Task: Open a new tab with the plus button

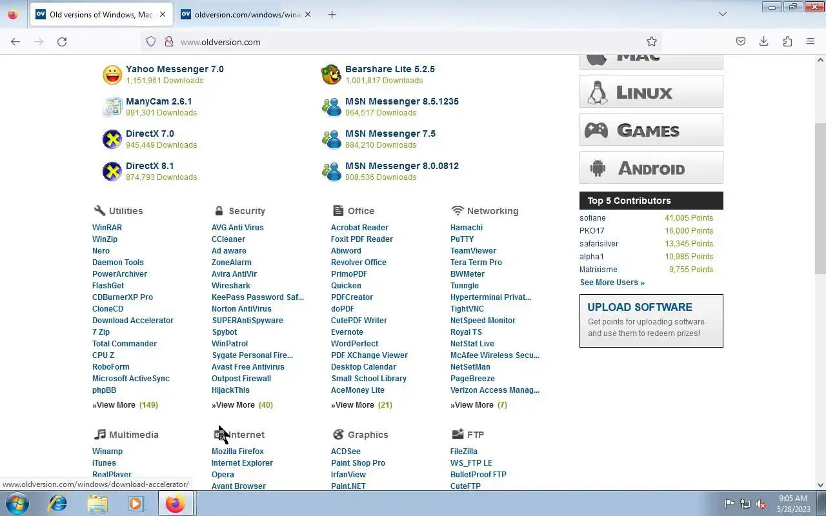Action: [x=332, y=14]
